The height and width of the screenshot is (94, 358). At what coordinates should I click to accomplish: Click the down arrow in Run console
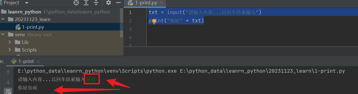[8, 82]
